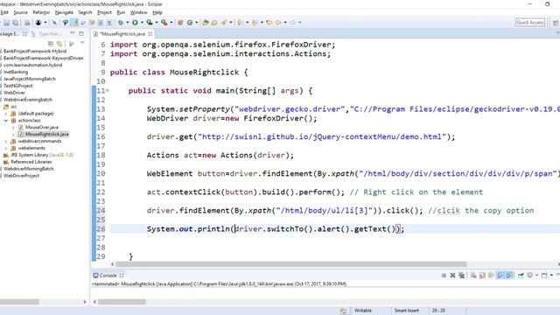Image resolution: width=560 pixels, height=315 pixels.
Task: Open the Debug button dropdown arrow
Action: (127, 23)
